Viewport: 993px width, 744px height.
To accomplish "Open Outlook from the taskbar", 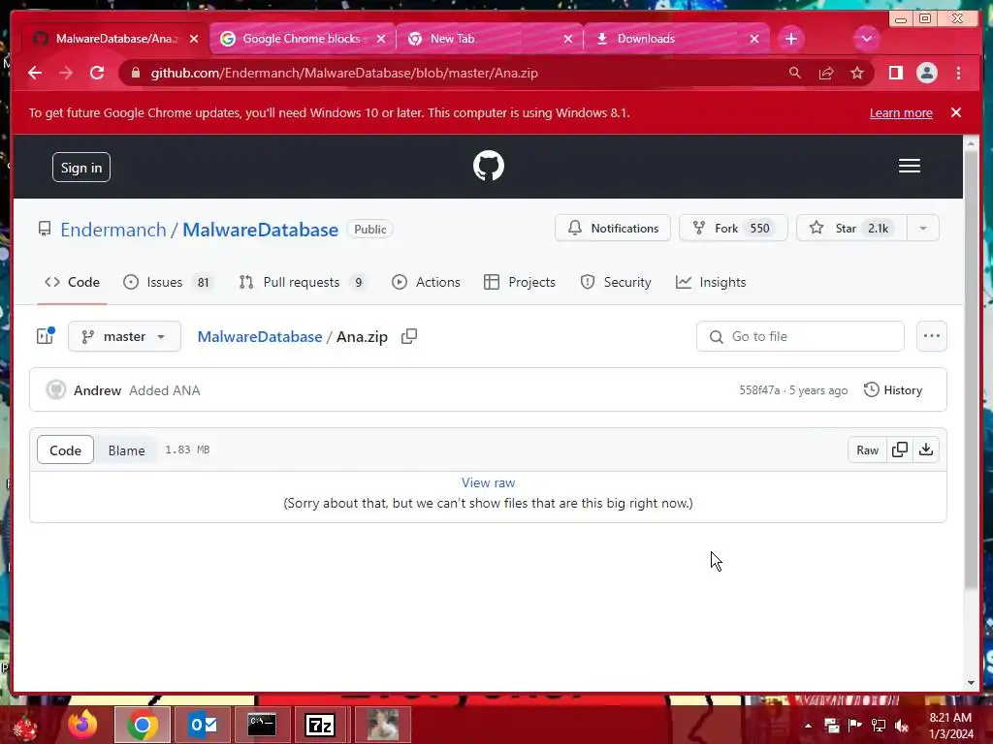I will click(x=203, y=725).
